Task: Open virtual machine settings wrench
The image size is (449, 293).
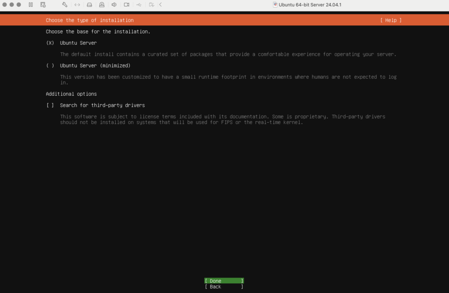Action: [x=65, y=5]
